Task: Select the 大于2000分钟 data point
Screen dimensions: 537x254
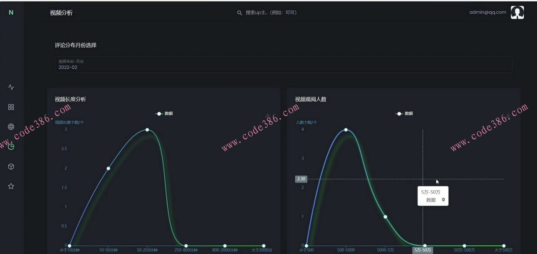Action: coord(264,246)
